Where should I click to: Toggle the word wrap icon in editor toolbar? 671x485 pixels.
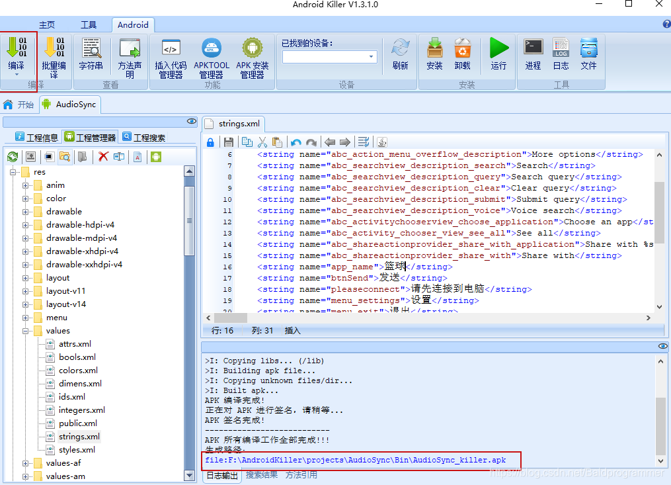point(364,142)
